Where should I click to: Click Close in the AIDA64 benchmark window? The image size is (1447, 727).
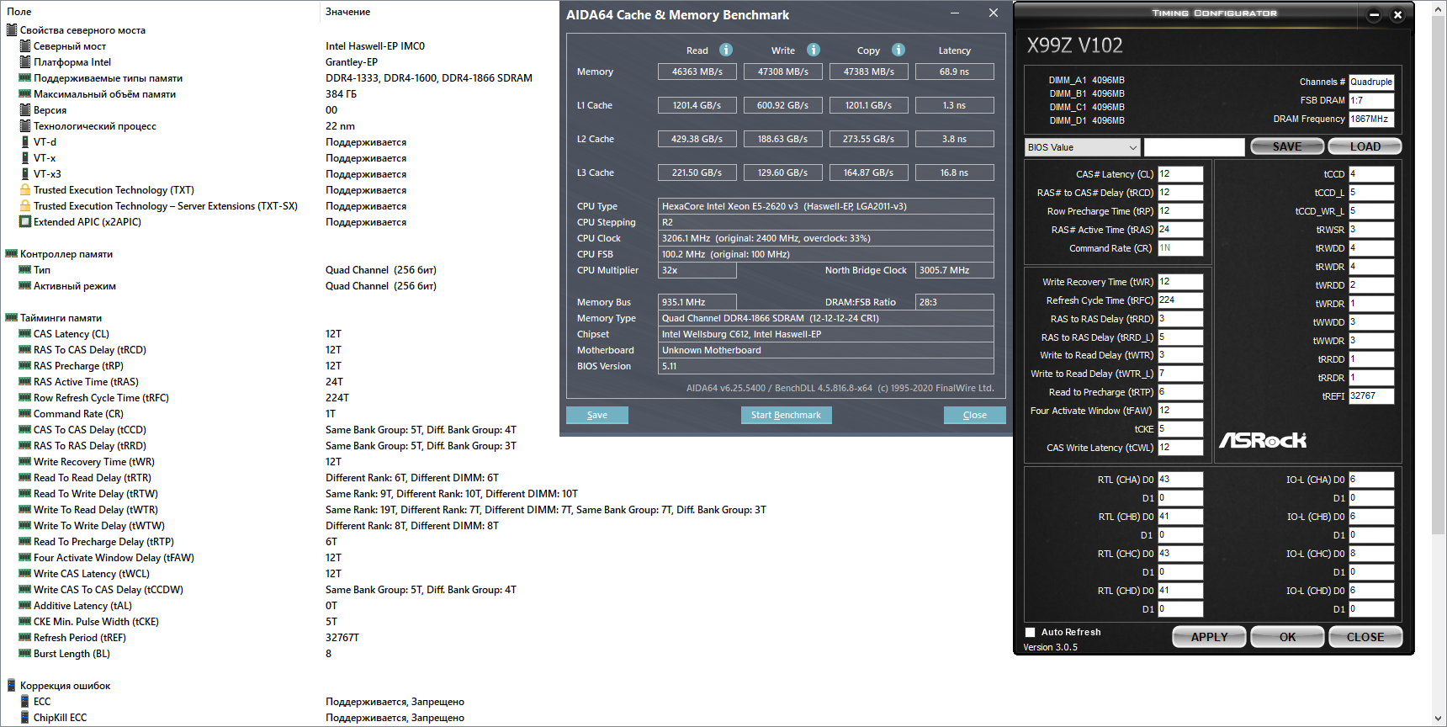(x=975, y=415)
